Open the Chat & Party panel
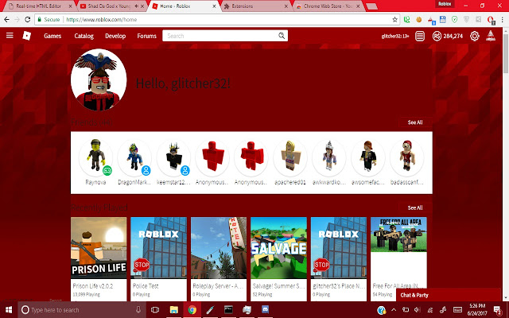 448,295
